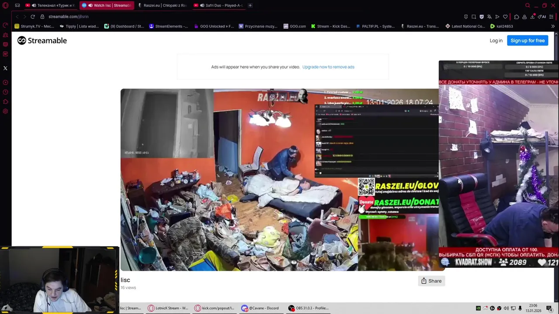Open microphone tray icon
The image size is (559, 314).
pos(520,308)
